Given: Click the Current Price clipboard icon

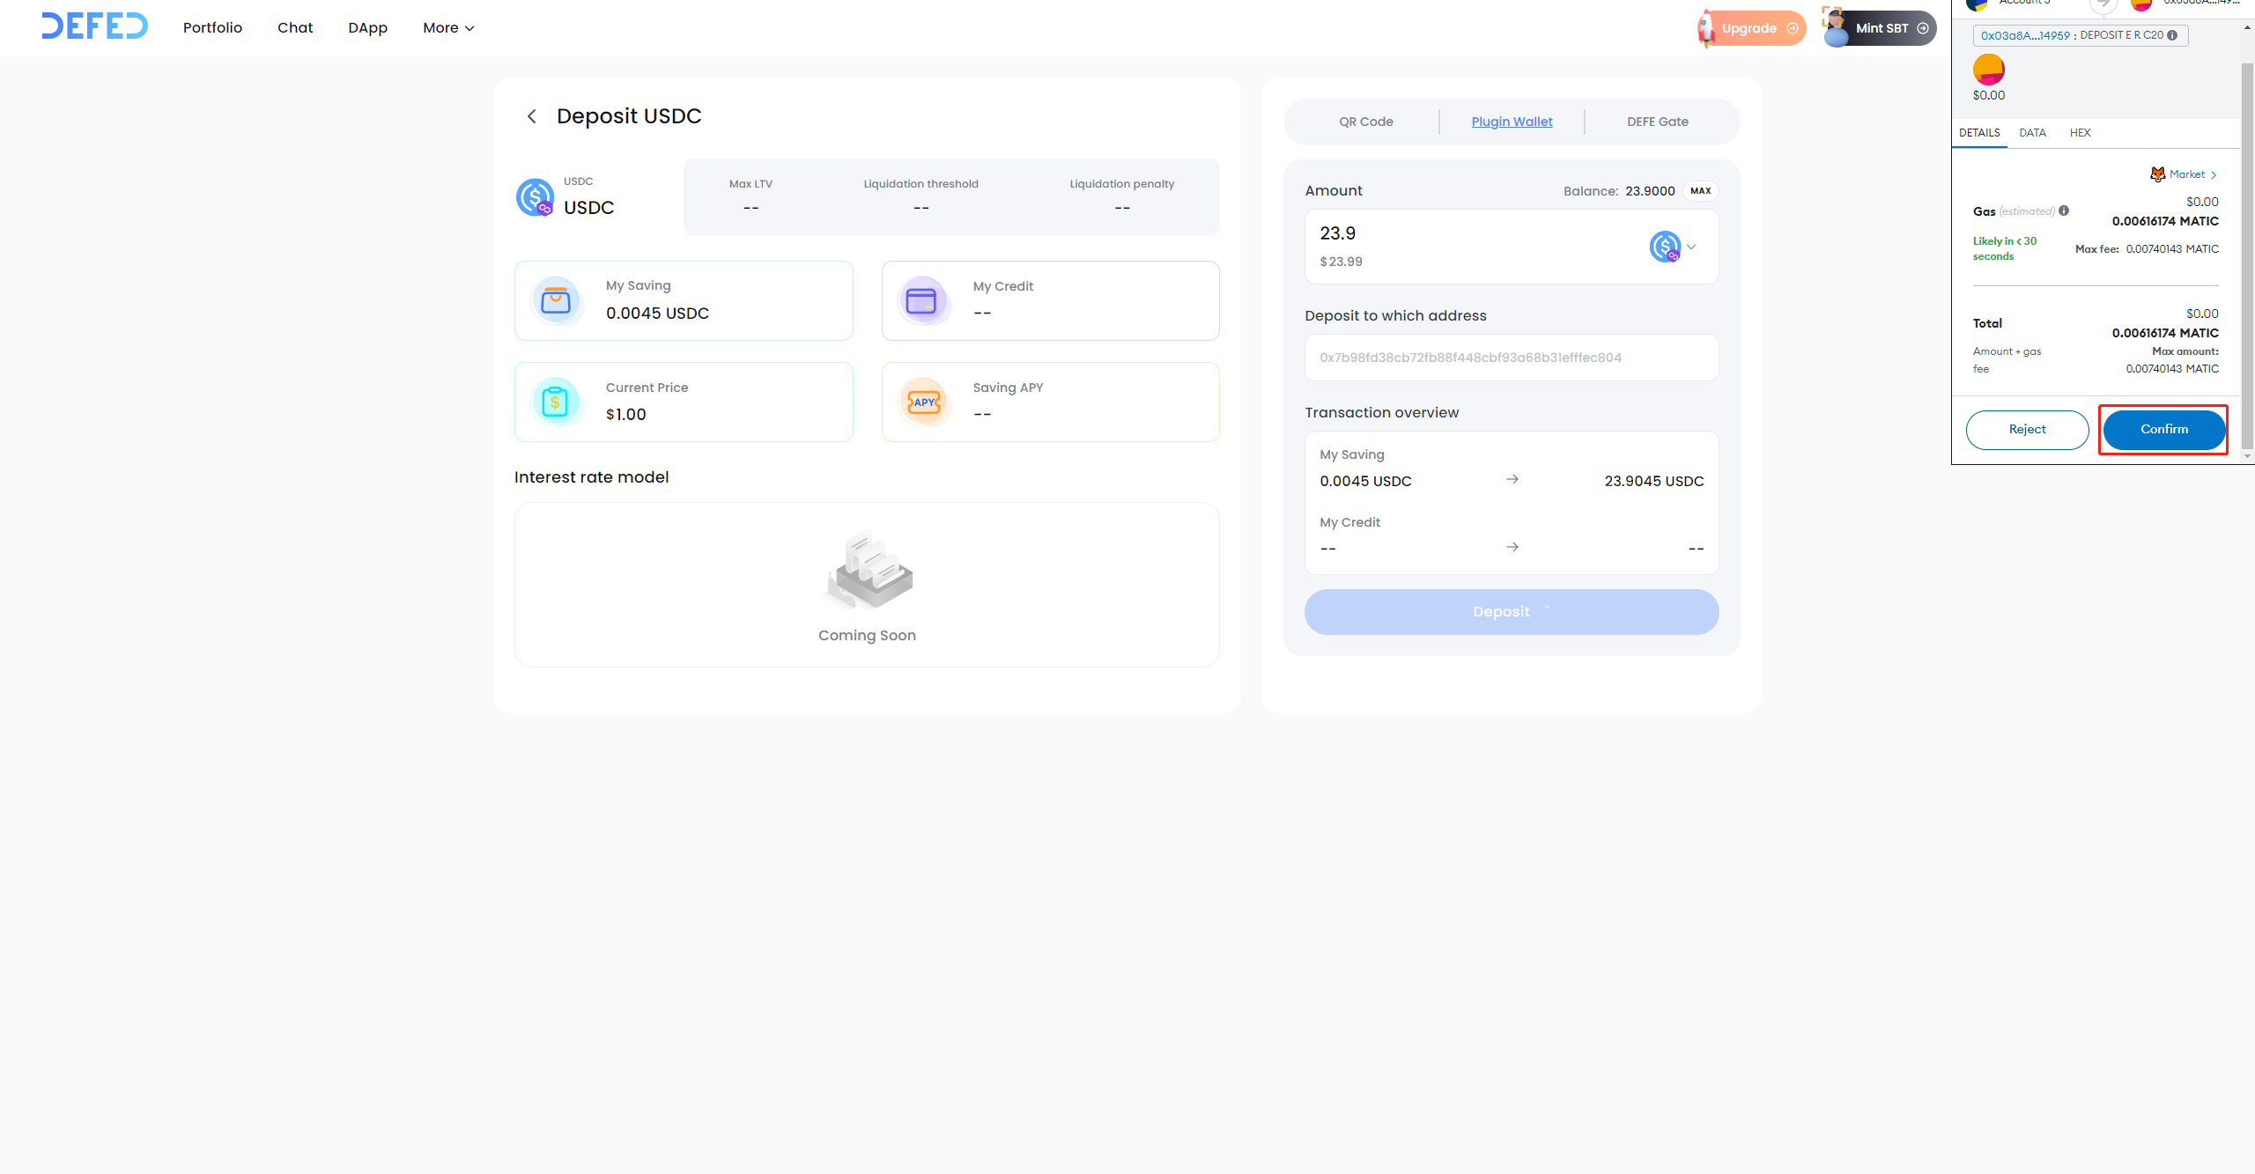Looking at the screenshot, I should tap(556, 402).
